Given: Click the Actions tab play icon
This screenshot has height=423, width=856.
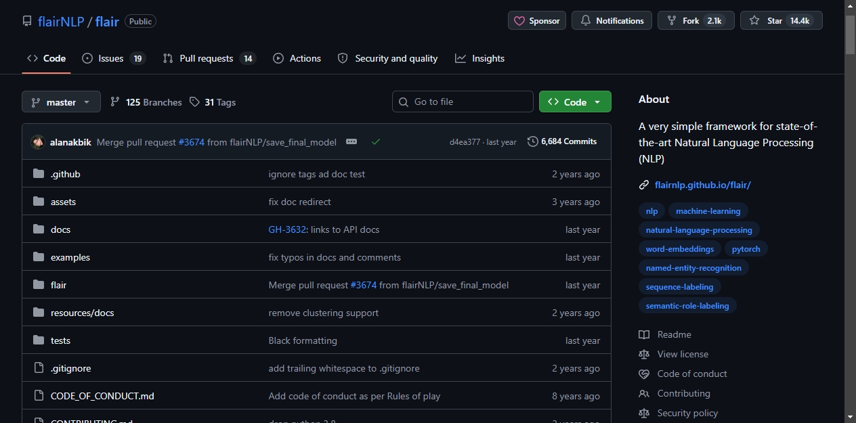Looking at the screenshot, I should (x=278, y=58).
